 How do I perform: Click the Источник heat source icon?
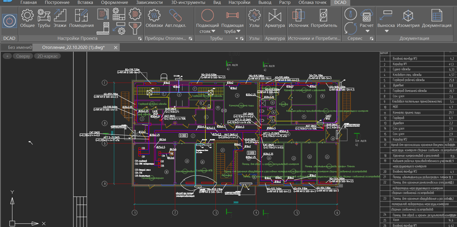pos(299,18)
